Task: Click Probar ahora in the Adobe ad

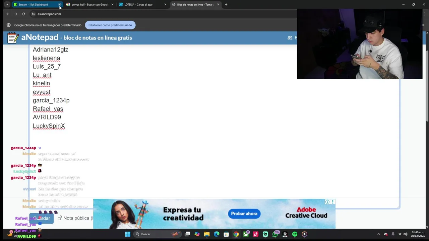Action: (244, 214)
